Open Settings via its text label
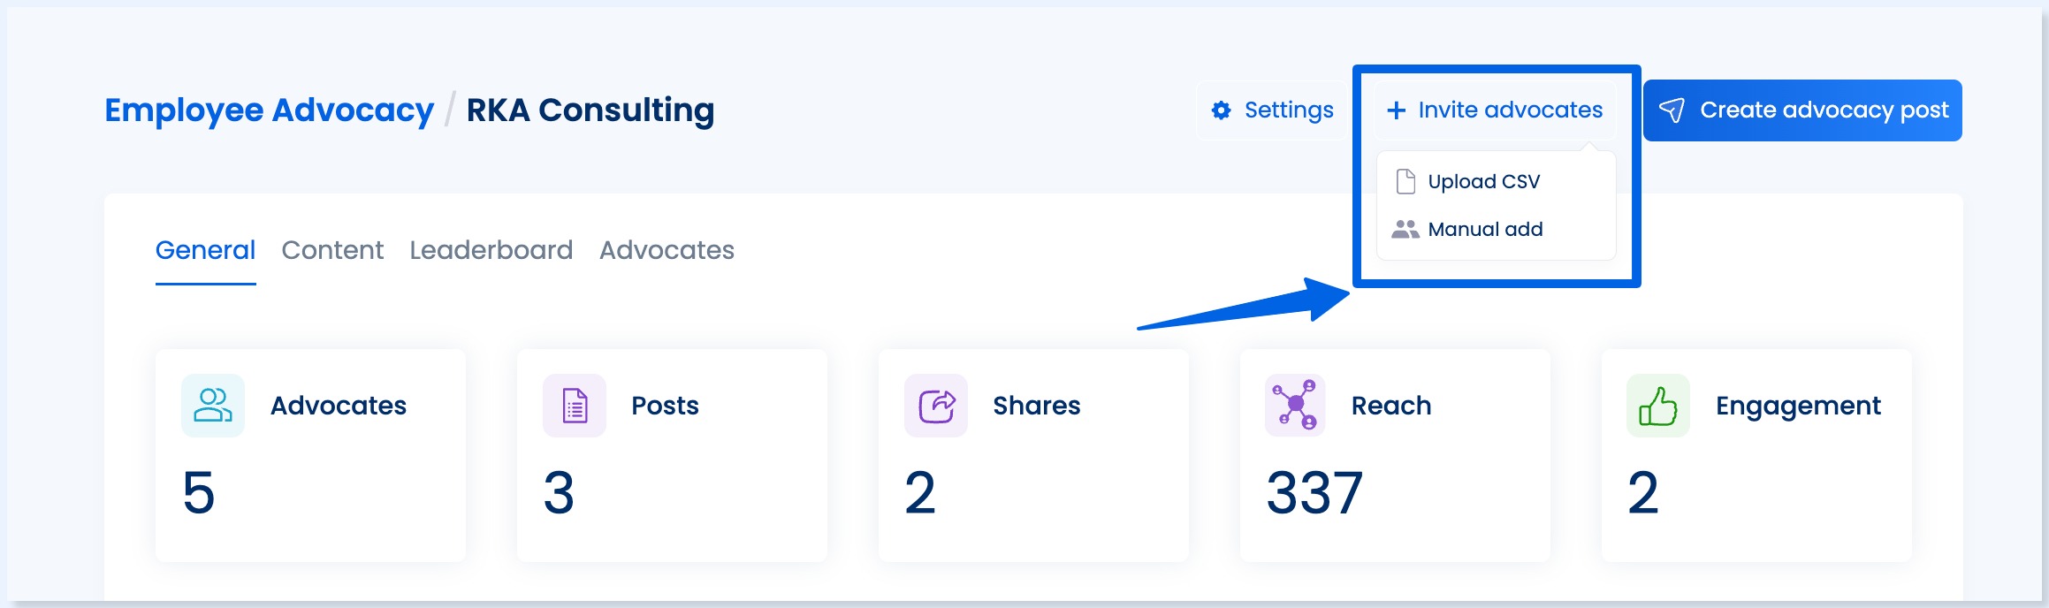 1289,110
